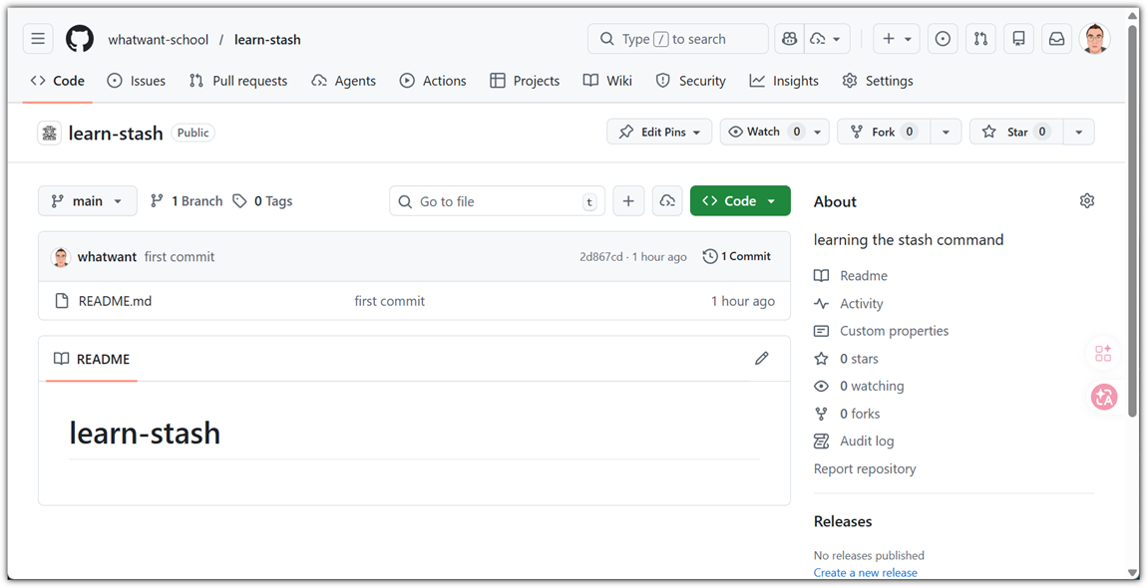Open the Issues tab
This screenshot has width=1148, height=588.
137,81
